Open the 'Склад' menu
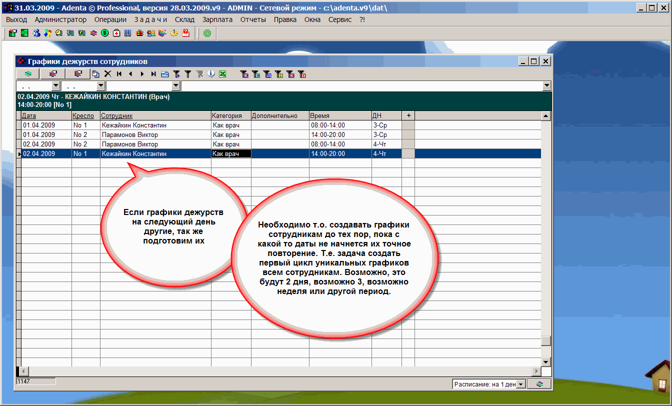 click(x=184, y=19)
